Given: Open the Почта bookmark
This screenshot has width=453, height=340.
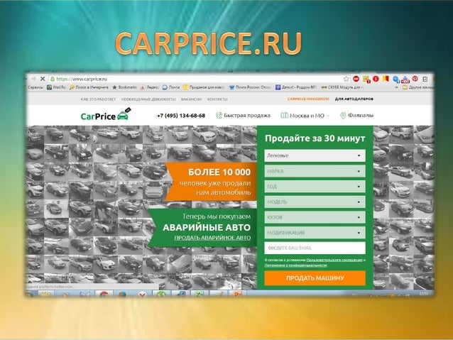Looking at the screenshot, I should 171,87.
